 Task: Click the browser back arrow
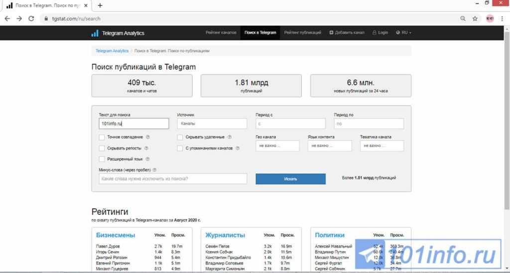7,18
